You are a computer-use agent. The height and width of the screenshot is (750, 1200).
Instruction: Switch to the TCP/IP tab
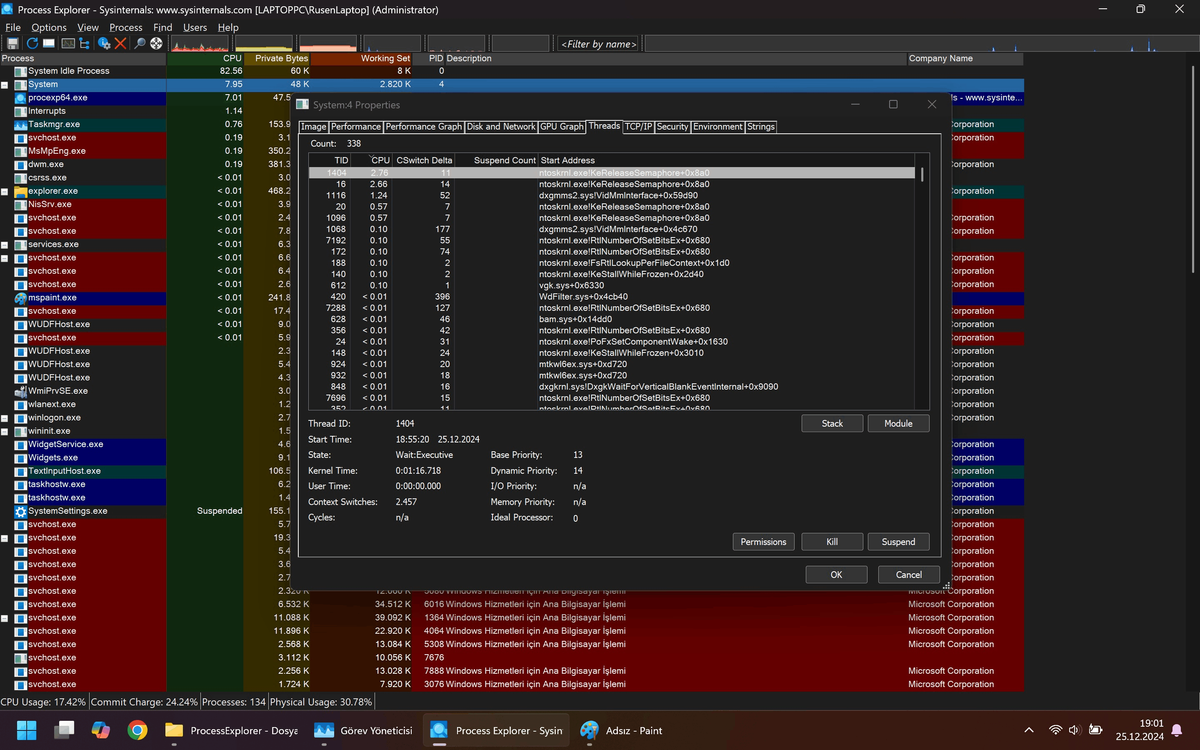pos(637,127)
